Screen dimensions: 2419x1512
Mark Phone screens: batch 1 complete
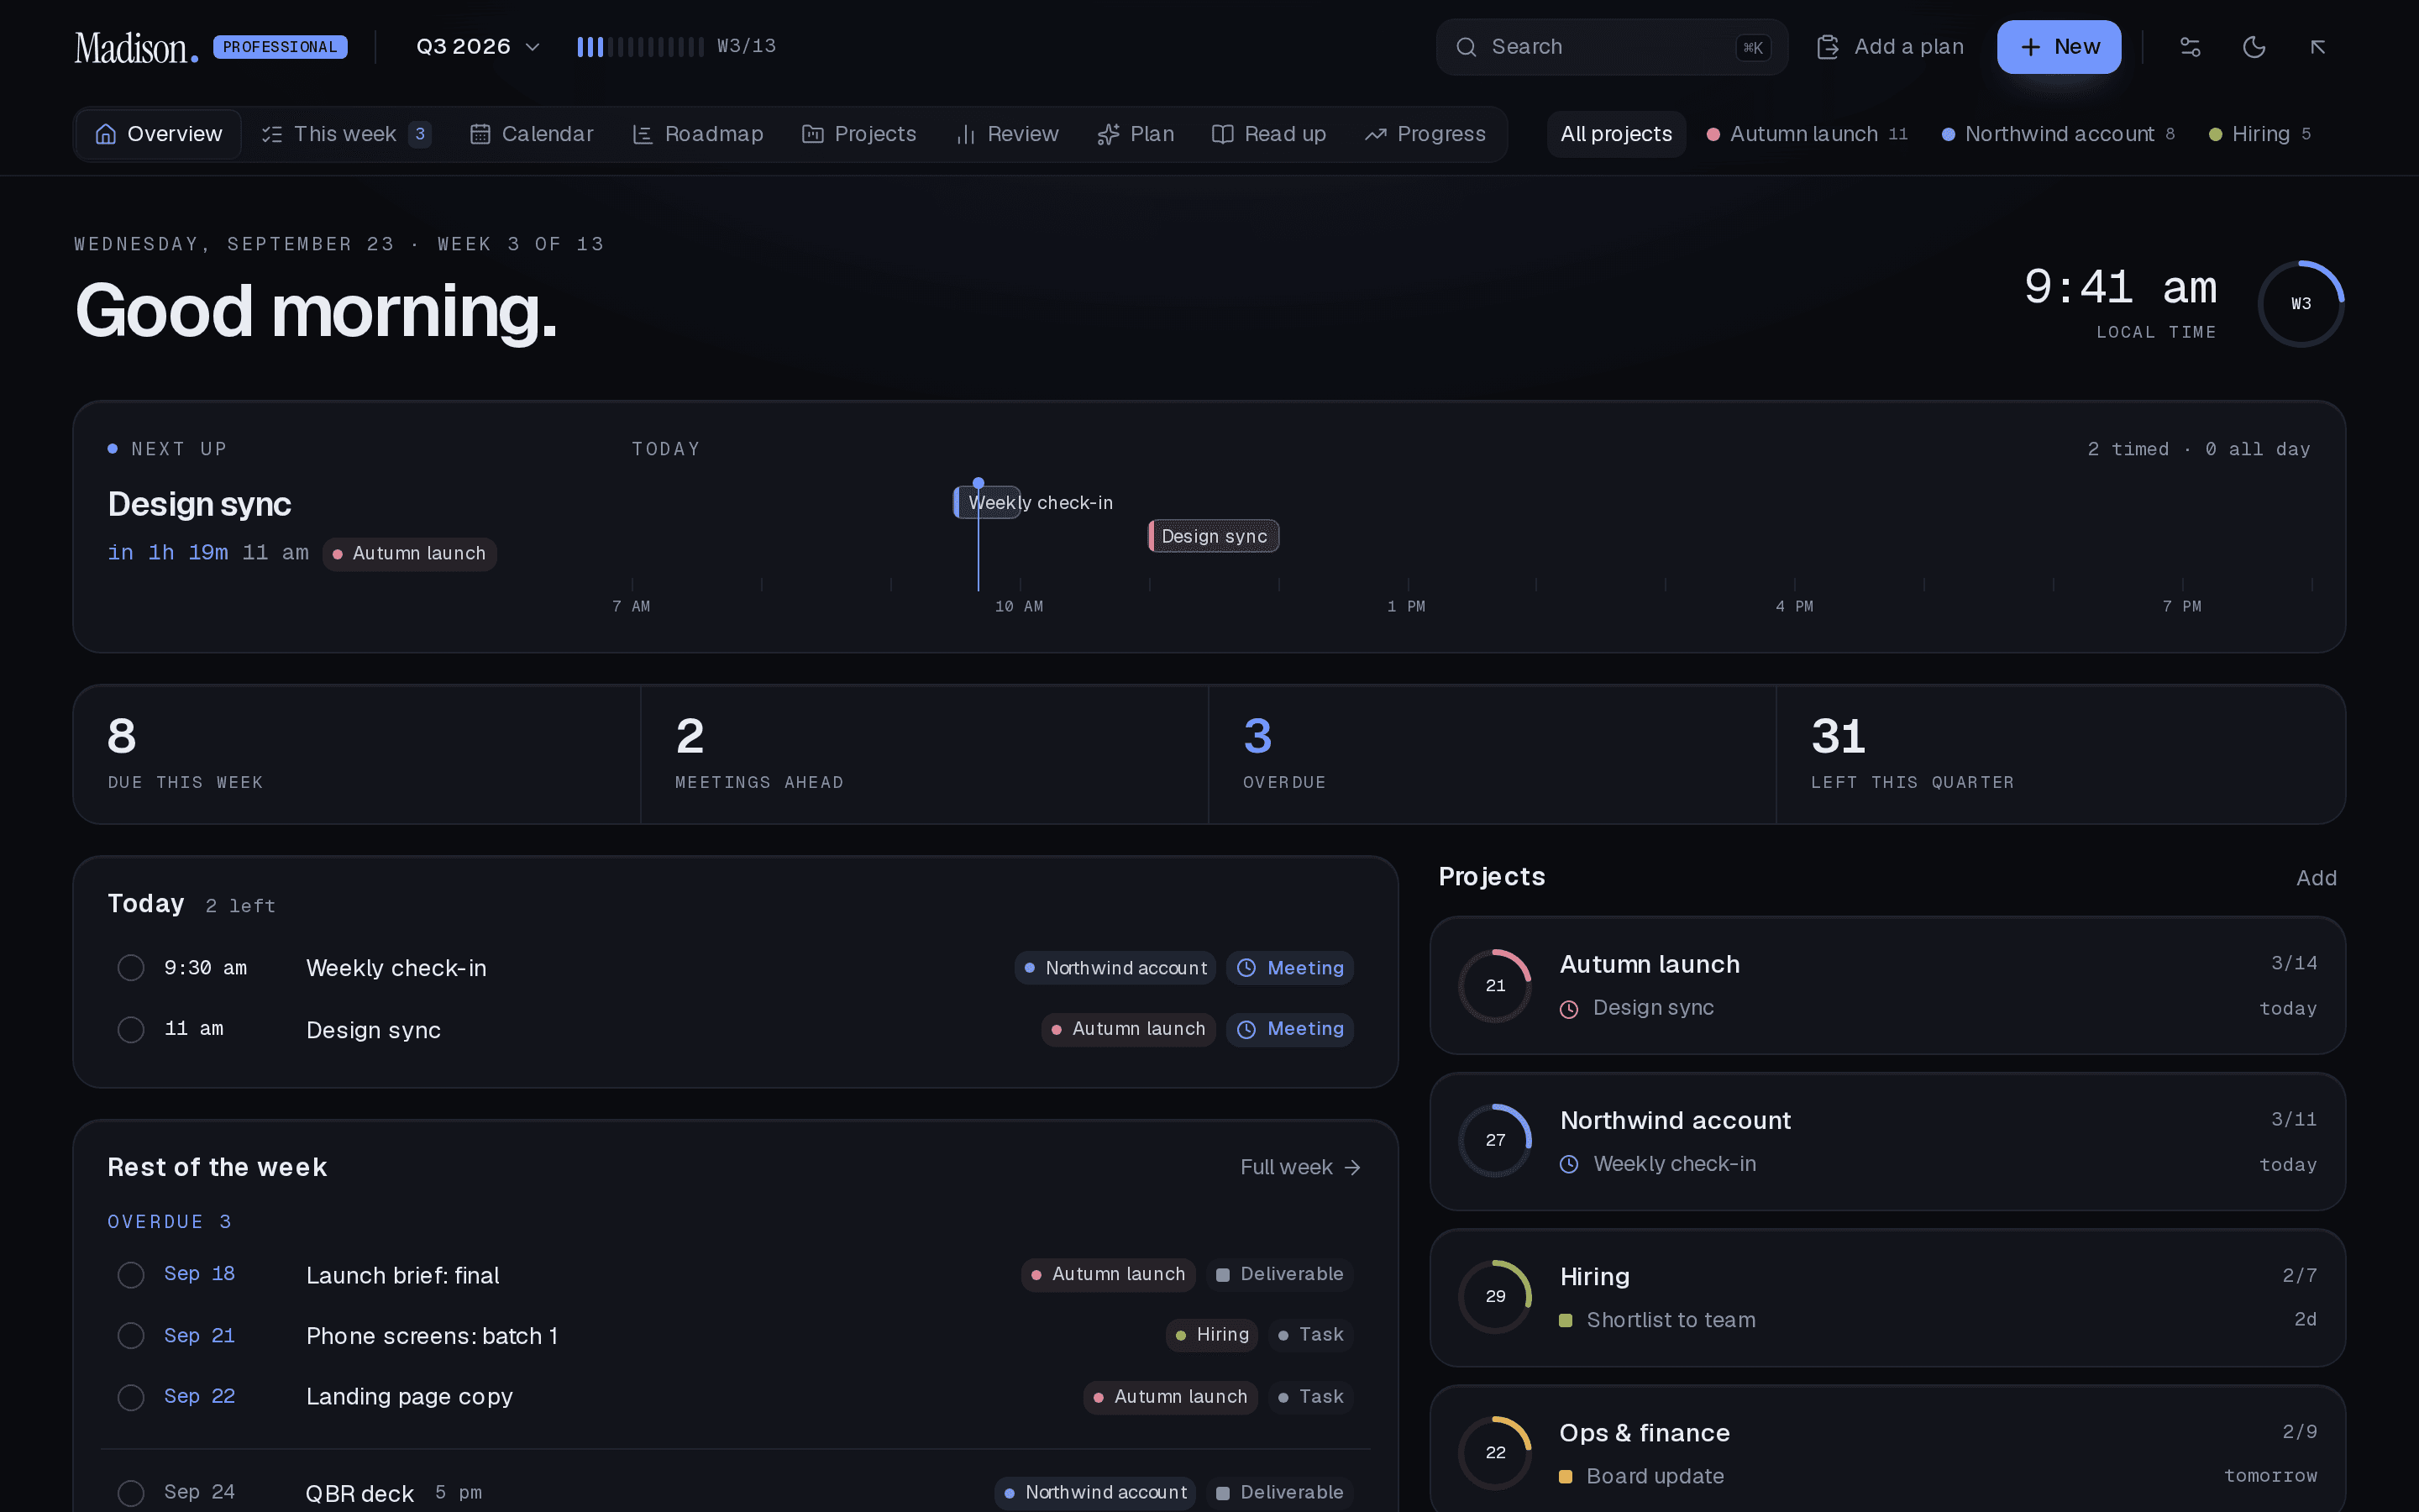coord(131,1336)
